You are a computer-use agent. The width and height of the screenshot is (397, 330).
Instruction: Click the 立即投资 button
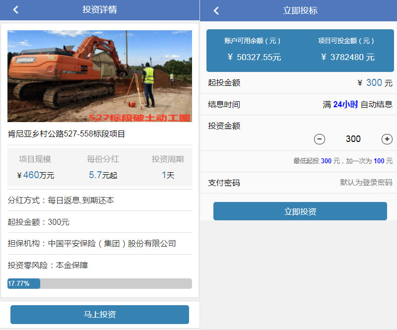pos(300,211)
